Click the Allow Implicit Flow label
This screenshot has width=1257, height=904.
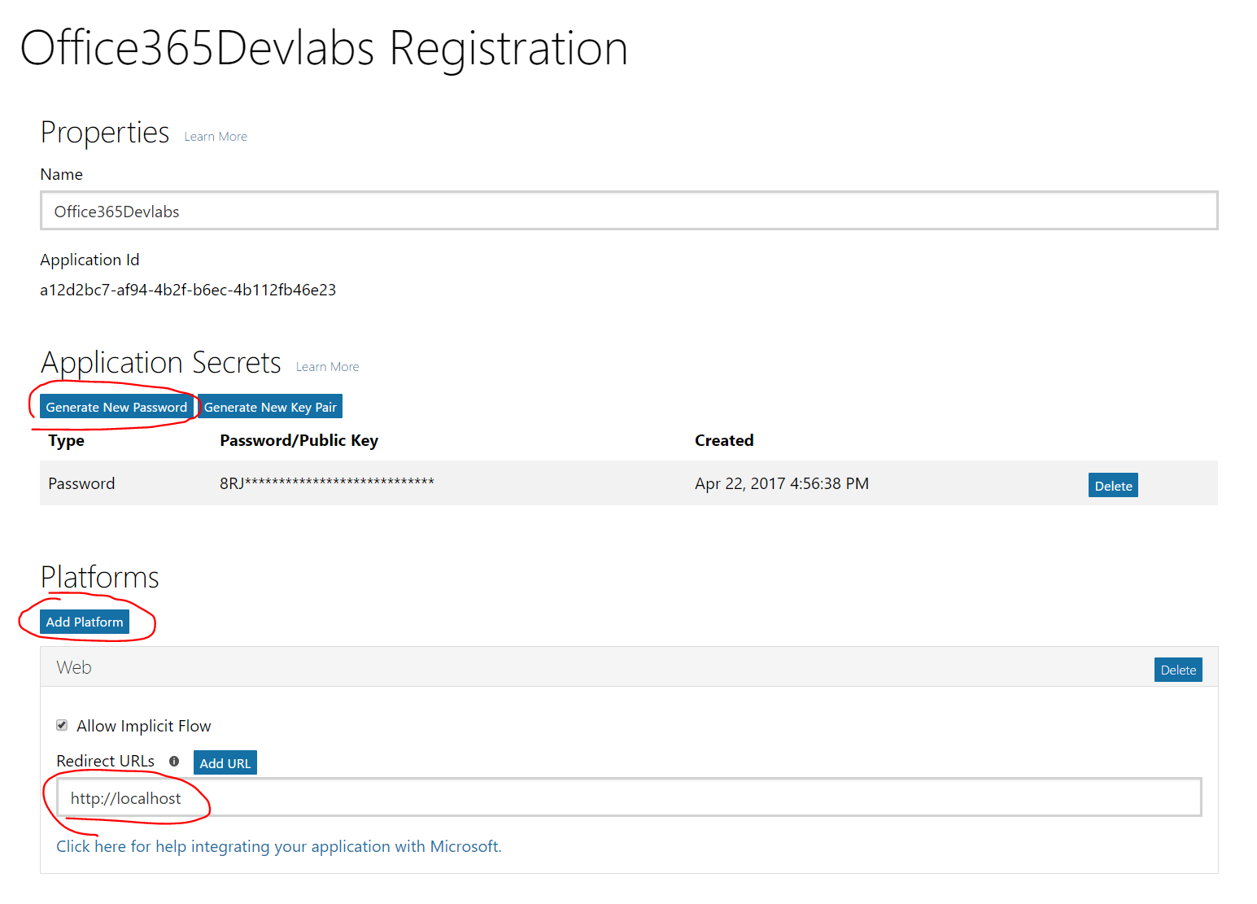(x=144, y=726)
